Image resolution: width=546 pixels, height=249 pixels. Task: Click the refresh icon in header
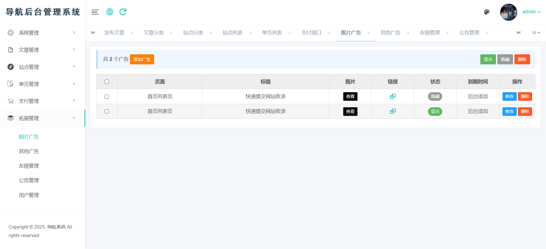[x=123, y=12]
